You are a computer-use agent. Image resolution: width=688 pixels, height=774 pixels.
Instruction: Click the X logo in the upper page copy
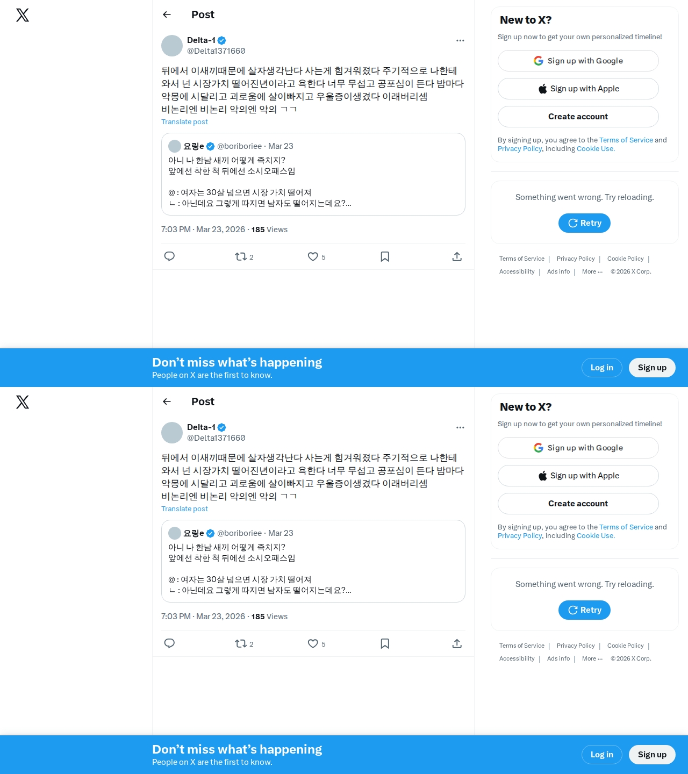tap(23, 15)
